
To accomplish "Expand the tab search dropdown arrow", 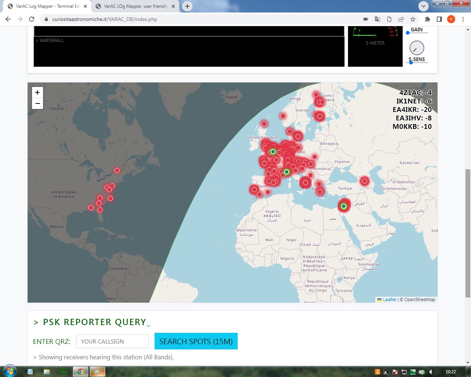I will click(424, 6).
